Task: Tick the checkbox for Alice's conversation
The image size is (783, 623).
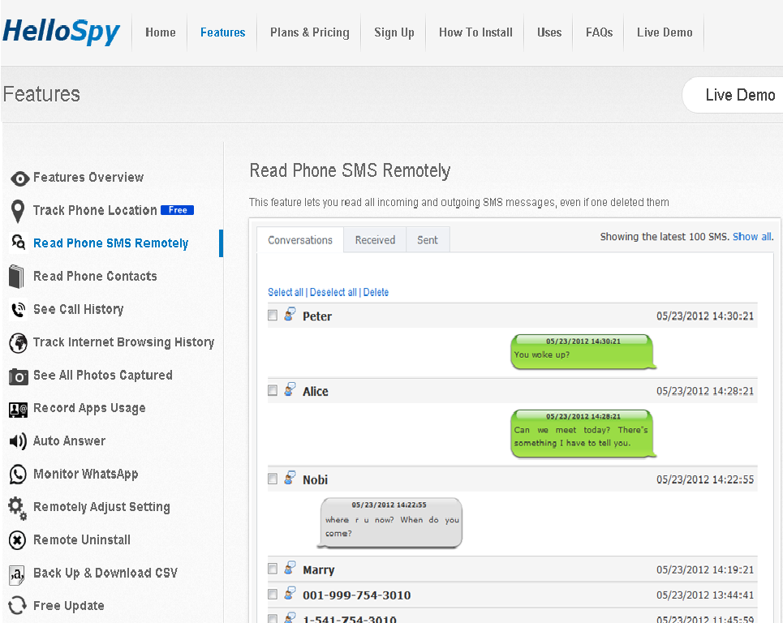Action: point(273,390)
